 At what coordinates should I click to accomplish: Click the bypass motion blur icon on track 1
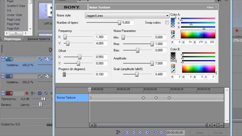tap(40, 59)
